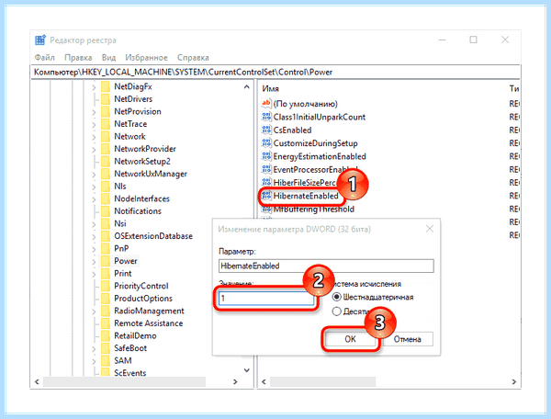
Task: Select the PriorityControl tree item
Action: click(141, 286)
